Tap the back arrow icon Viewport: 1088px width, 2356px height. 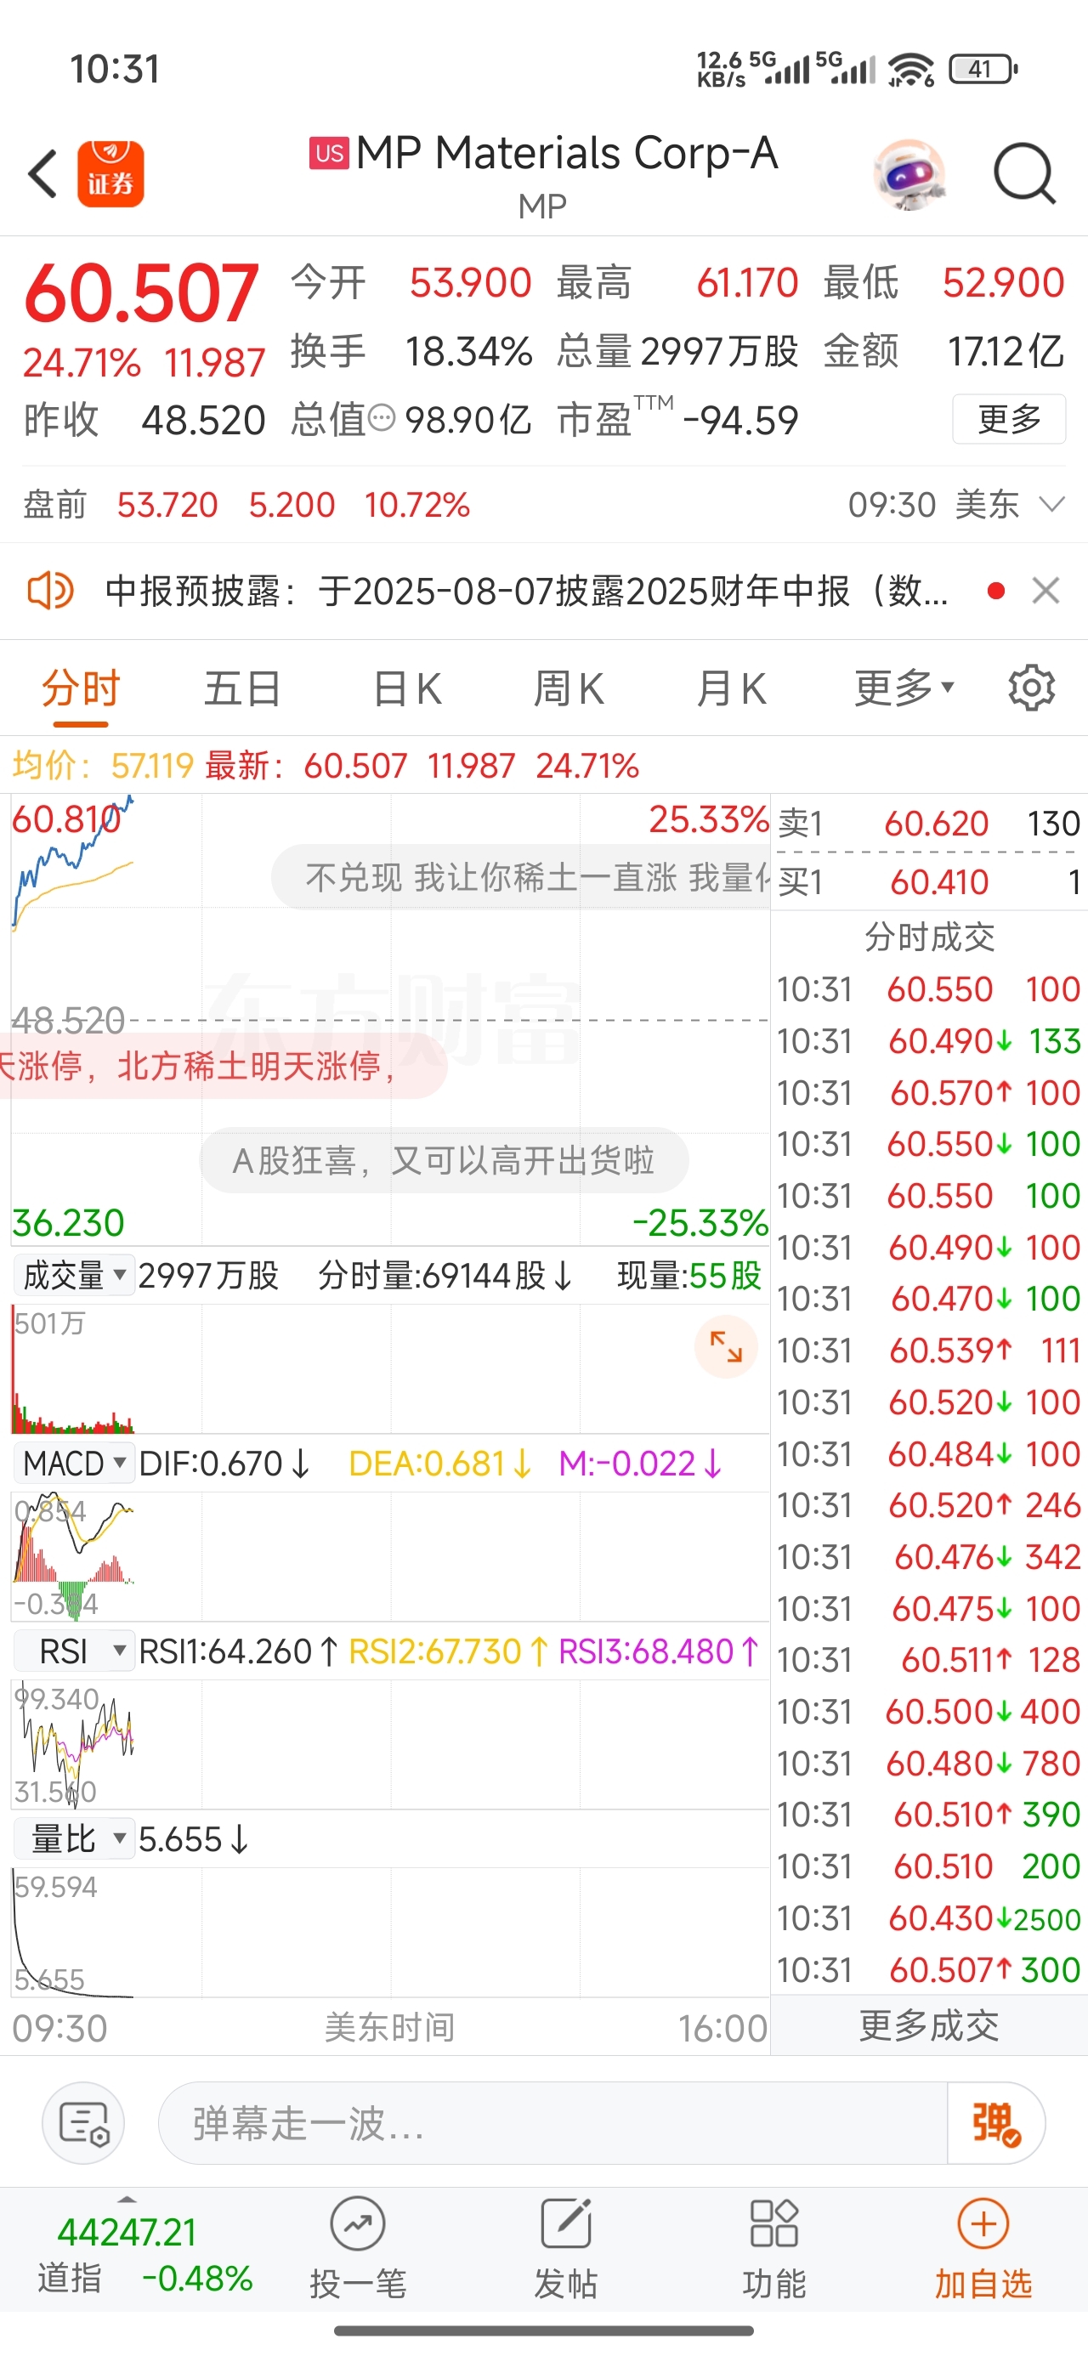click(x=43, y=173)
